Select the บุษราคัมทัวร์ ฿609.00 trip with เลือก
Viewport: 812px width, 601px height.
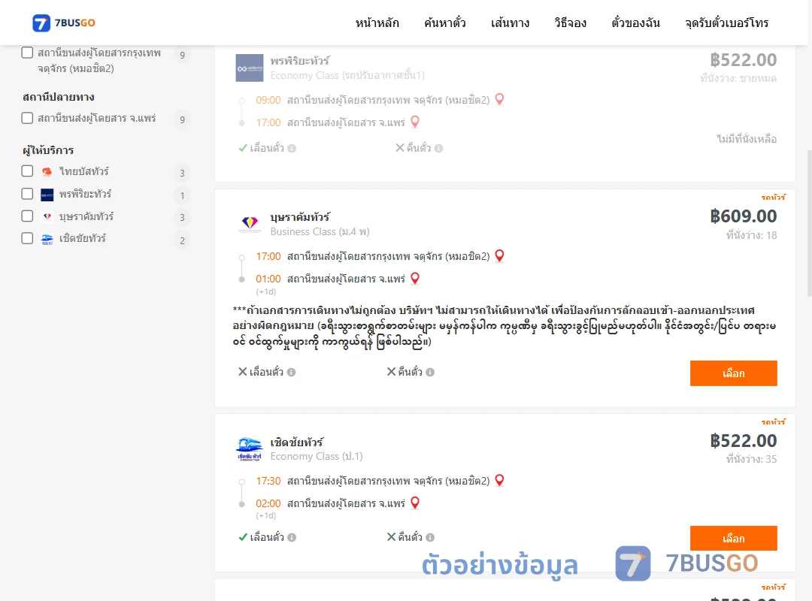click(x=733, y=373)
